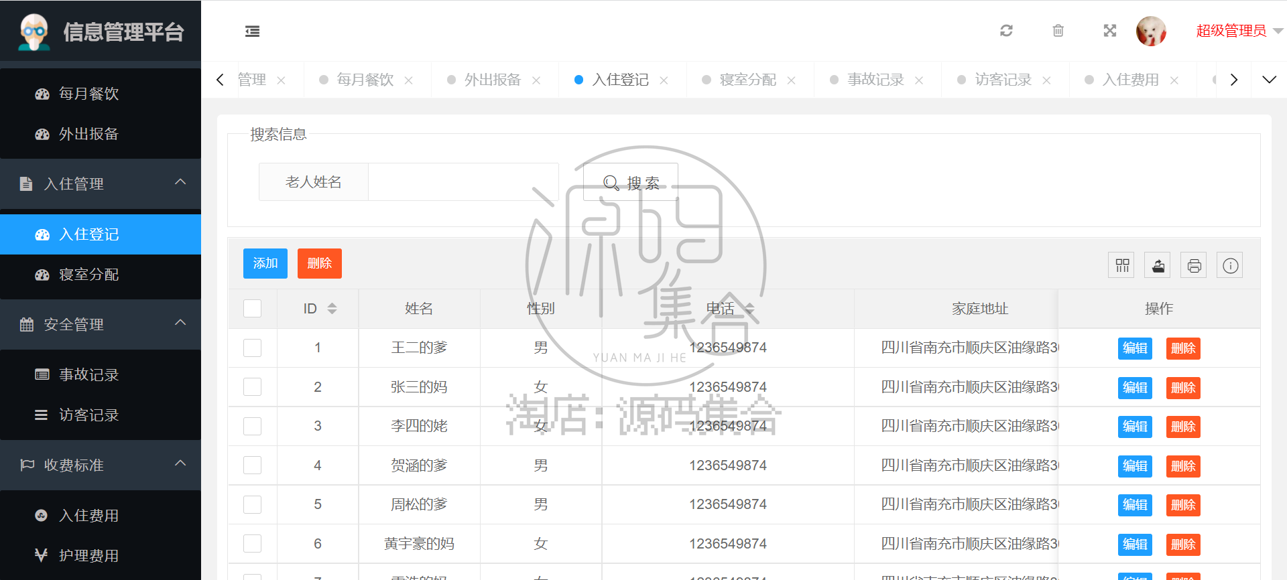Switch to the 访客记录 tab
The height and width of the screenshot is (580, 1287).
[x=1003, y=80]
